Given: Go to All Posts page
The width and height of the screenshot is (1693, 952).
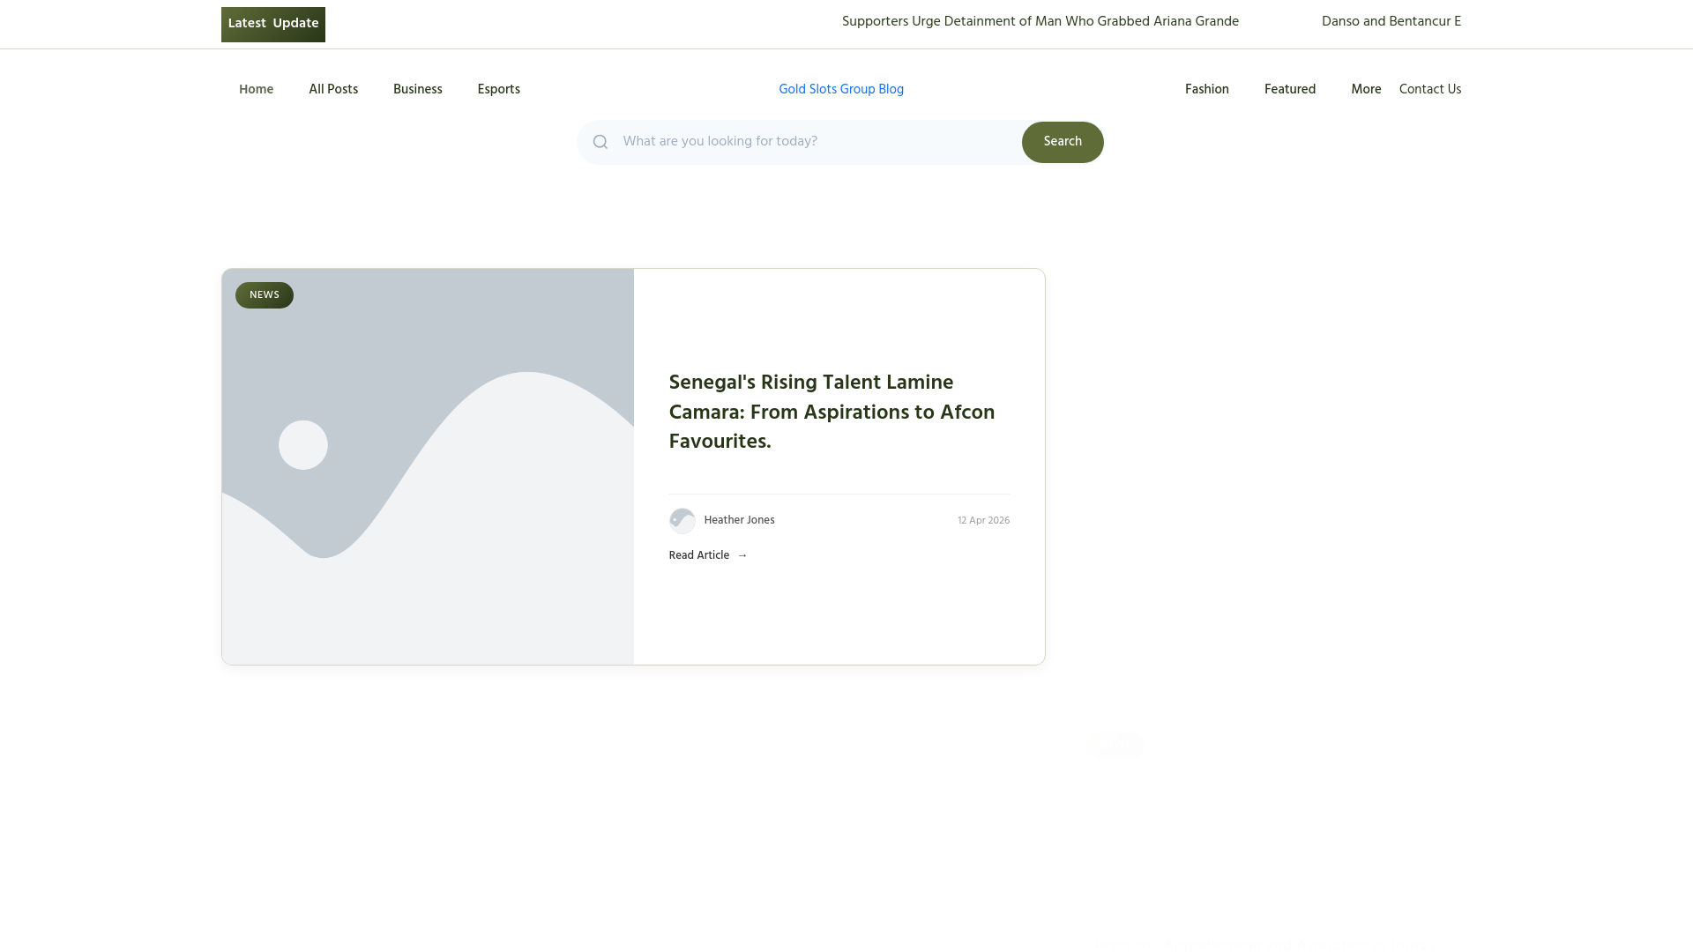Looking at the screenshot, I should (x=333, y=90).
